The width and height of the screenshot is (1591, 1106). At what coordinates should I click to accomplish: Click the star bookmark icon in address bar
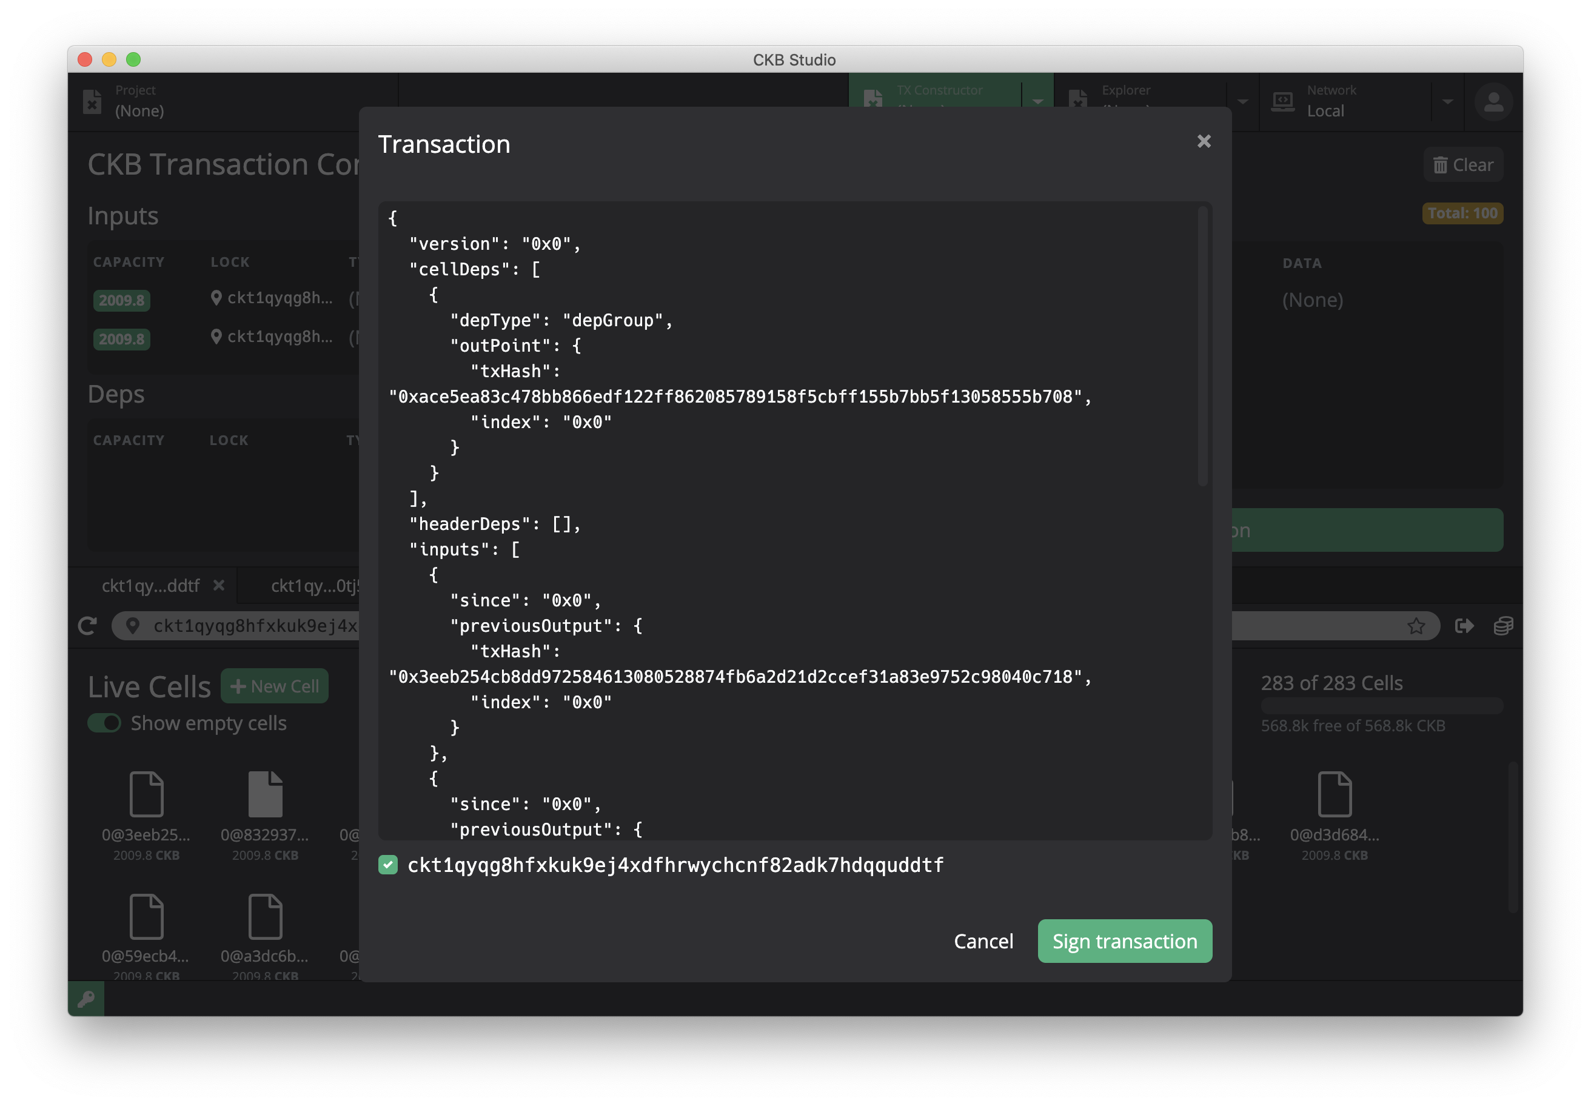1416,626
